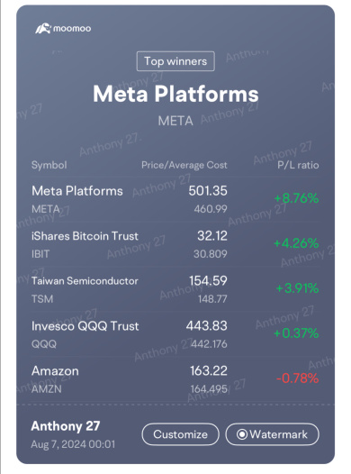The image size is (351, 474).
Task: Open the Taiwan Semiconductor row
Action: [x=175, y=289]
